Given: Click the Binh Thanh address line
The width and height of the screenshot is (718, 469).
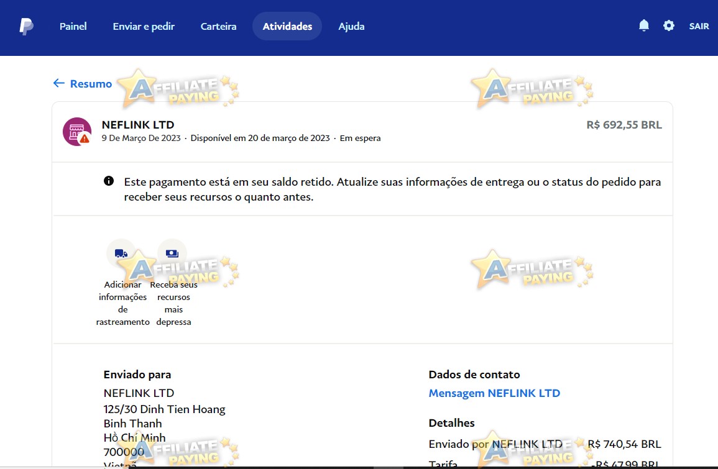Looking at the screenshot, I should (x=133, y=423).
